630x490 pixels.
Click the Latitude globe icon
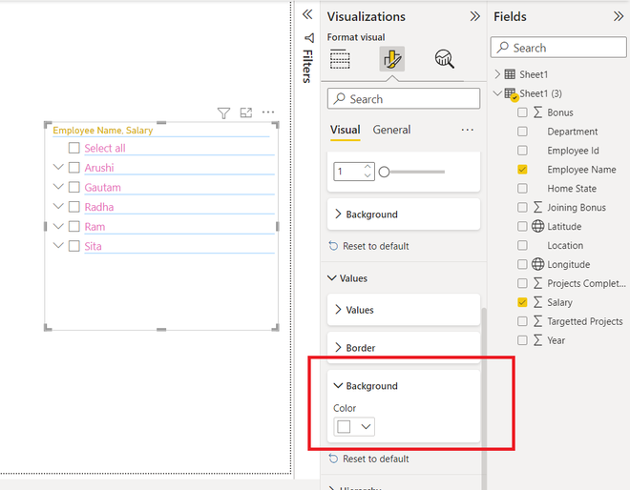[538, 226]
